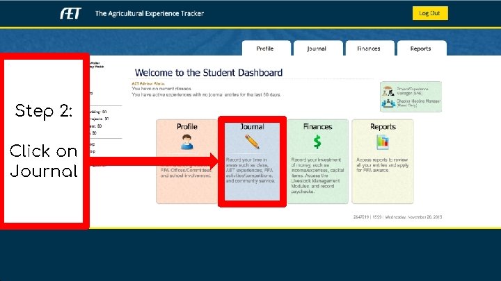
Task: Switch to the Journal navigation tab
Action: point(317,49)
